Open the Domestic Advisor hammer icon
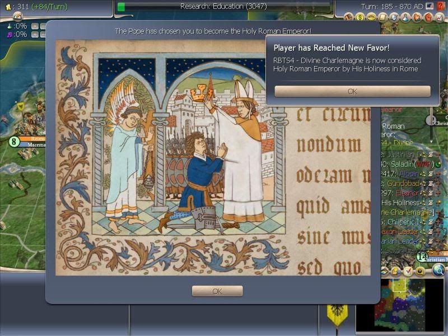 348,18
